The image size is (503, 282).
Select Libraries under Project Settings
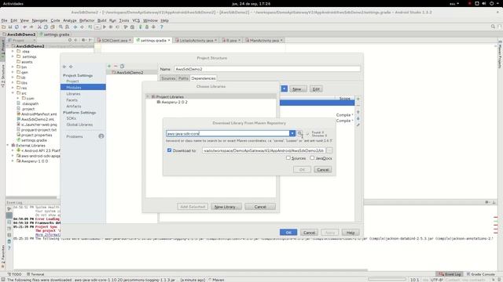pyautogui.click(x=73, y=94)
